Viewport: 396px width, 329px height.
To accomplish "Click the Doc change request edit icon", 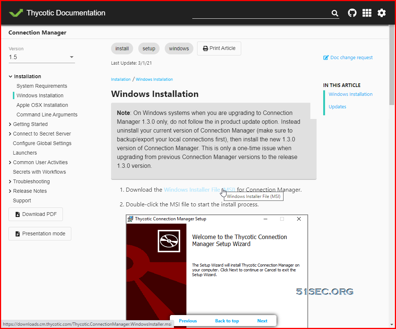I will coord(326,58).
